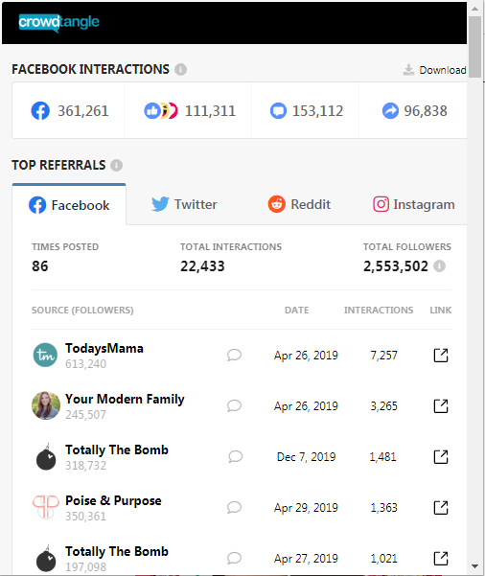Click the scrollbar down arrow
The height and width of the screenshot is (576, 485).
[474, 566]
